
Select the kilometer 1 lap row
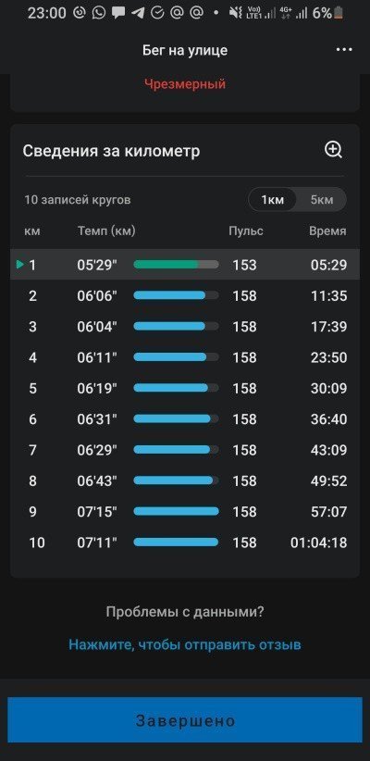[x=185, y=265]
